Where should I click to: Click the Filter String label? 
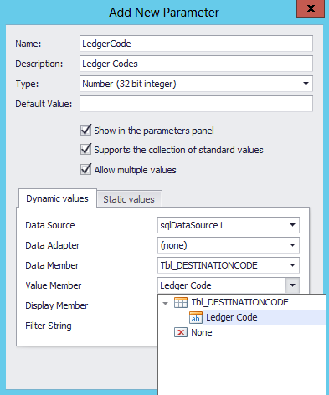[49, 326]
